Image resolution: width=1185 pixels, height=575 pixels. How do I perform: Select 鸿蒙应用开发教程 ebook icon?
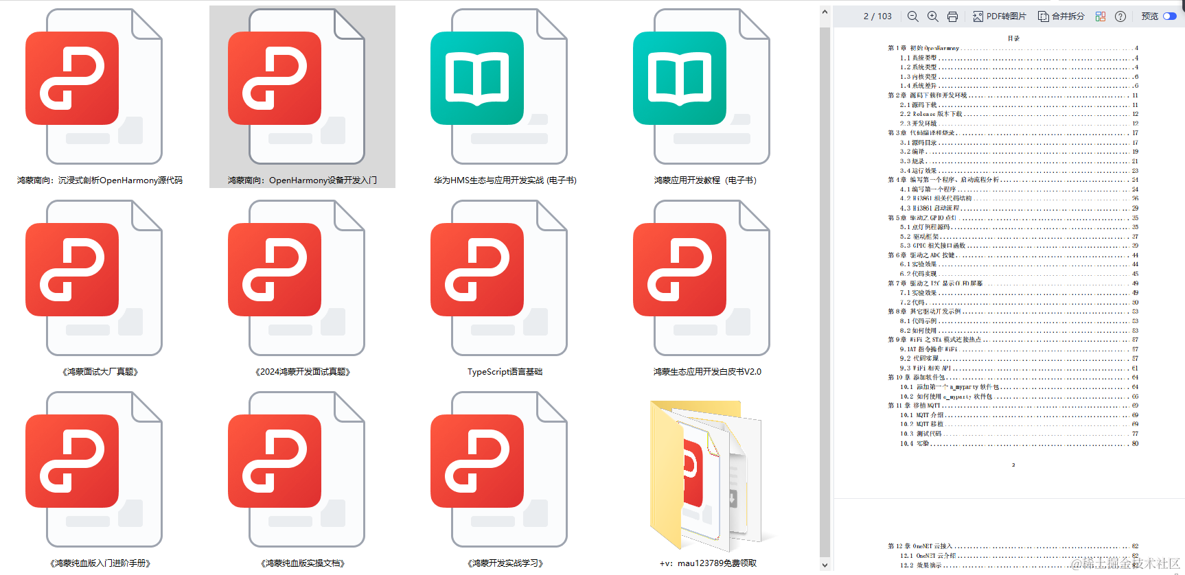pos(702,86)
